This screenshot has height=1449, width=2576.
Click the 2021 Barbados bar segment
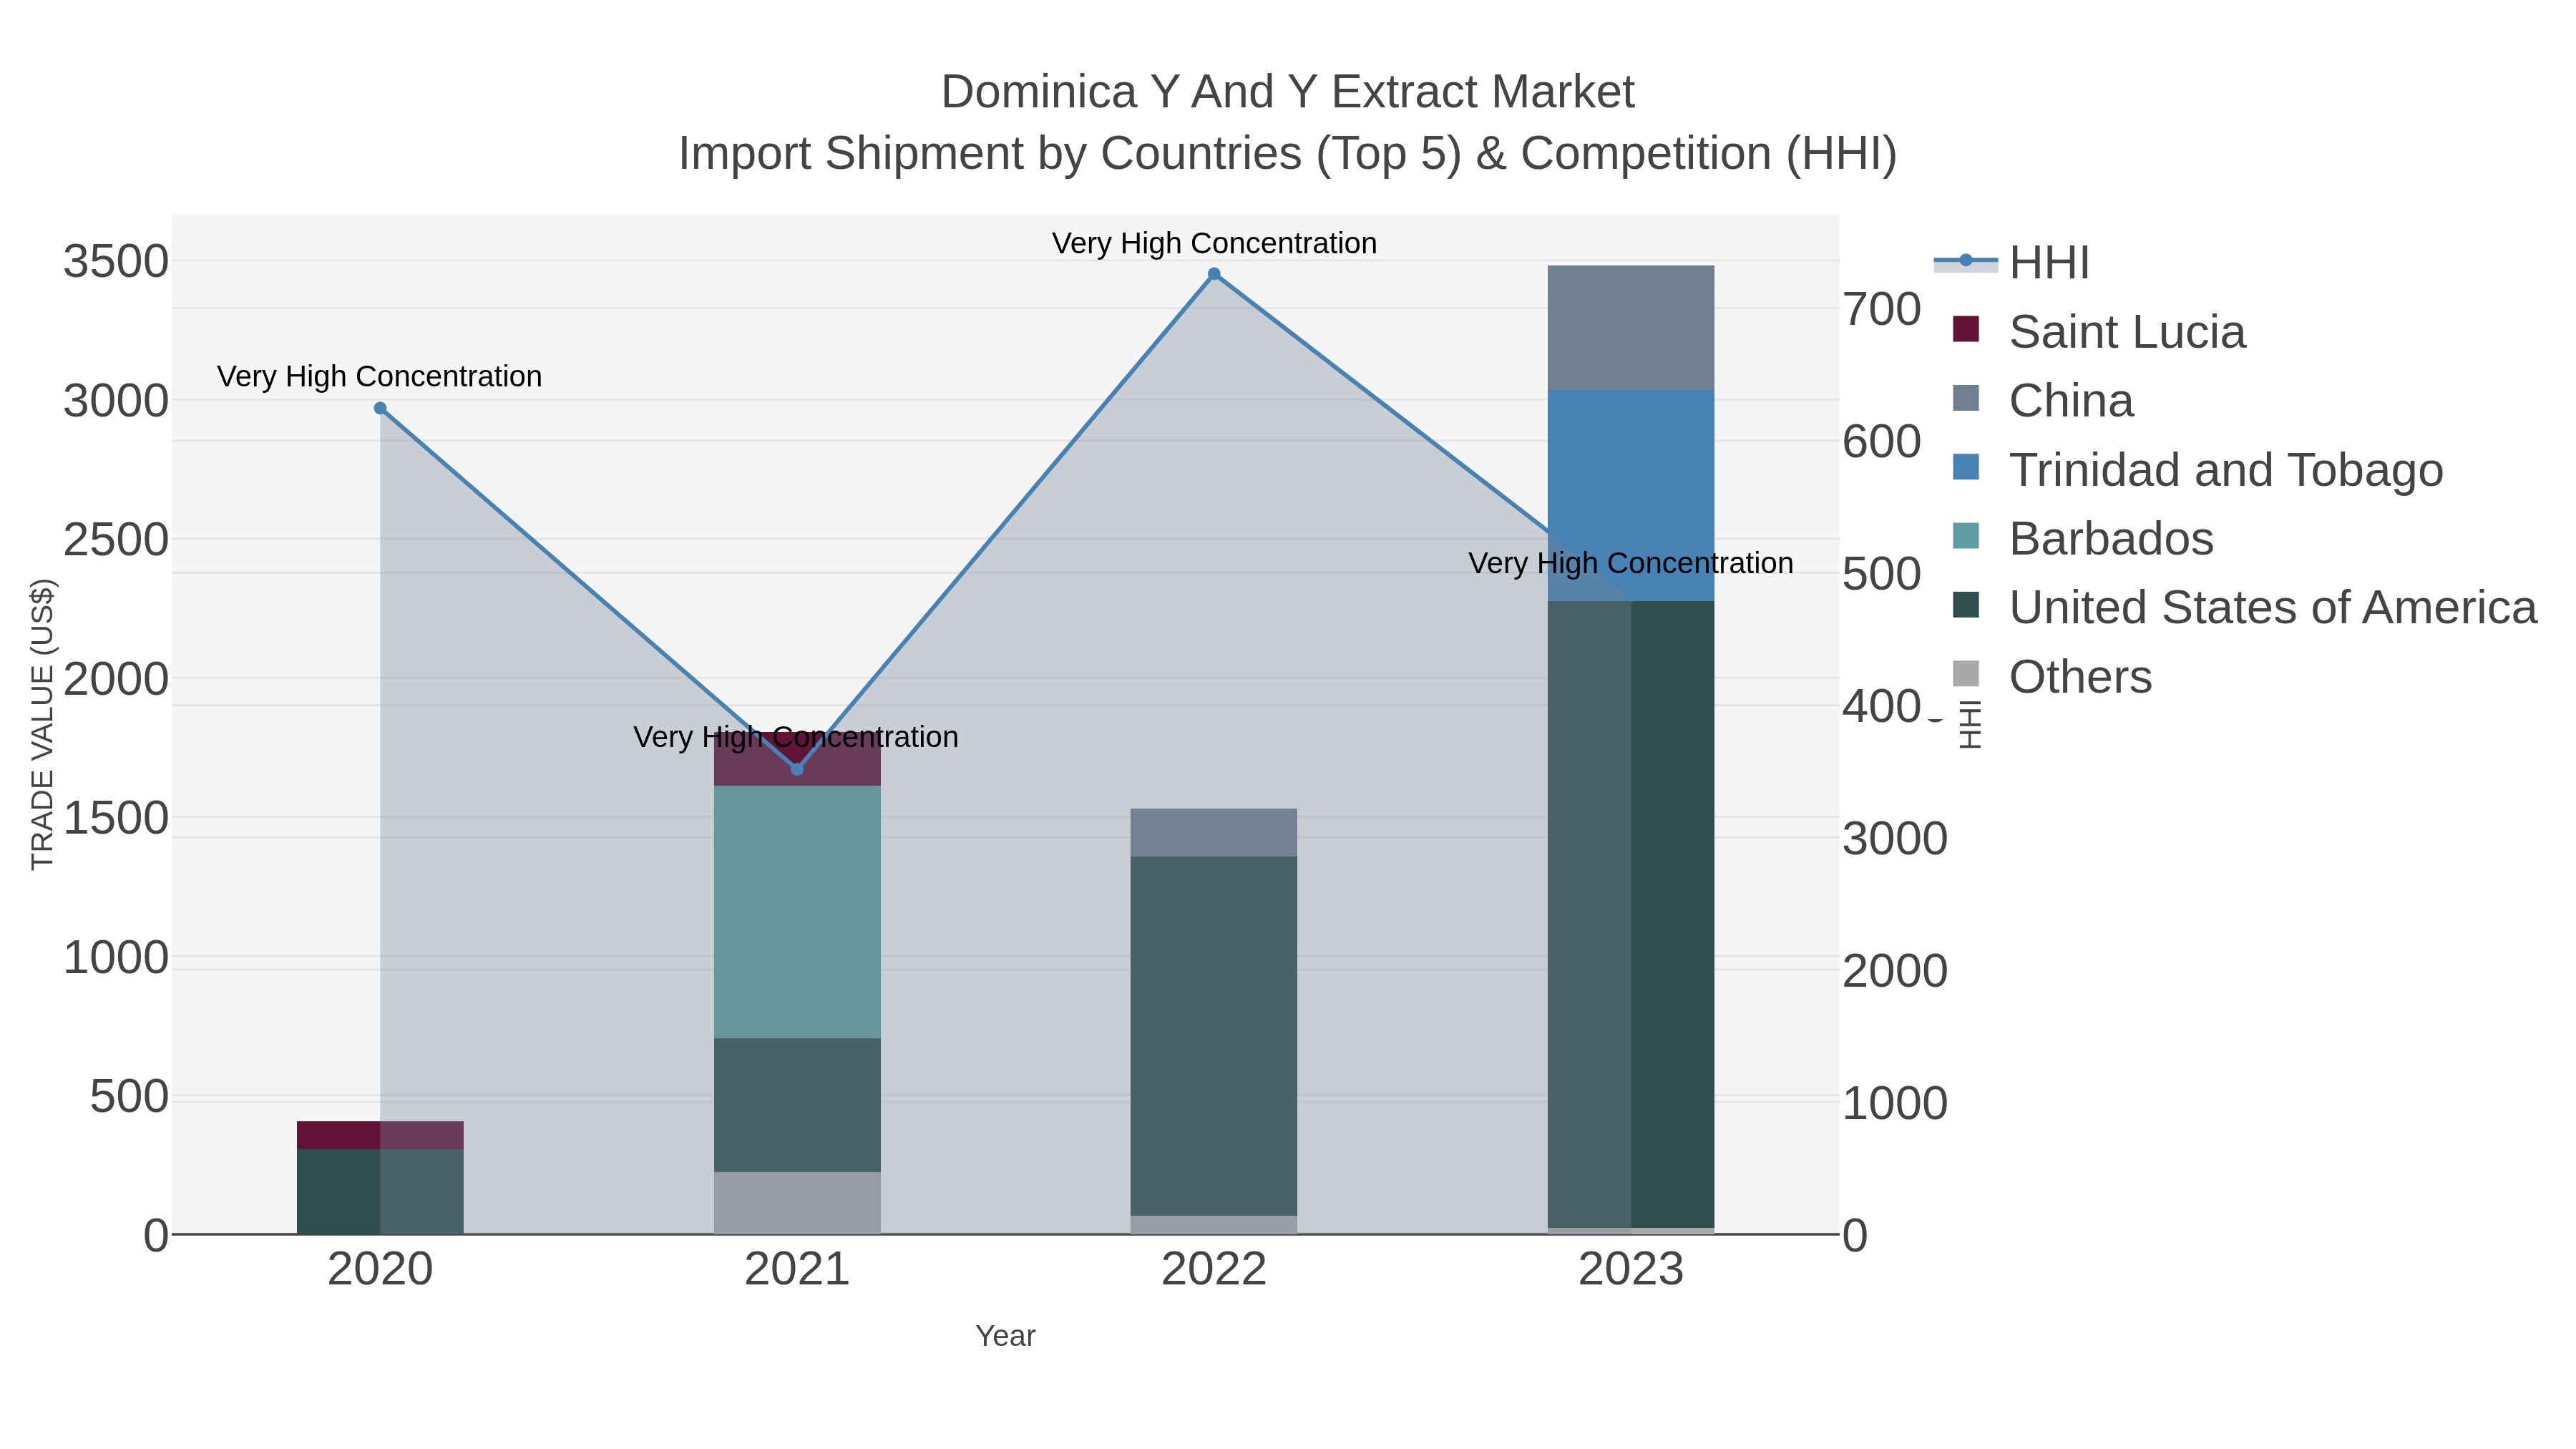click(797, 912)
